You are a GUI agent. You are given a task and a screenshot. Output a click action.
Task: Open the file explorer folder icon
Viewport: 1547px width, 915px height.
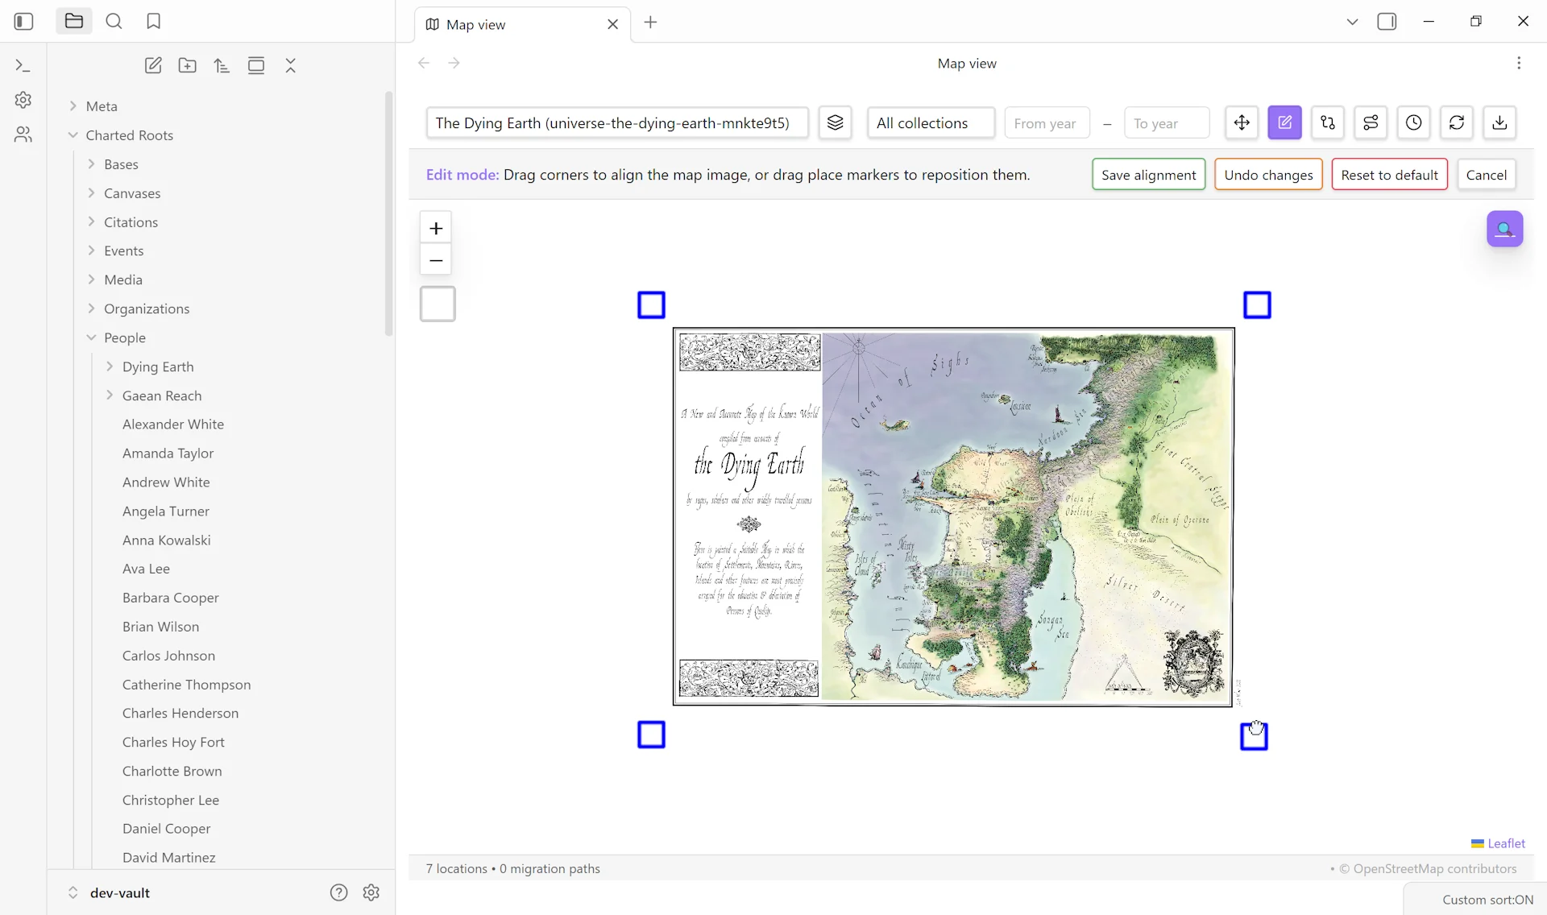tap(73, 22)
